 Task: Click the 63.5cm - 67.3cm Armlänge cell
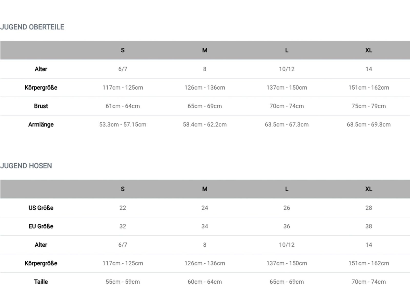point(286,124)
